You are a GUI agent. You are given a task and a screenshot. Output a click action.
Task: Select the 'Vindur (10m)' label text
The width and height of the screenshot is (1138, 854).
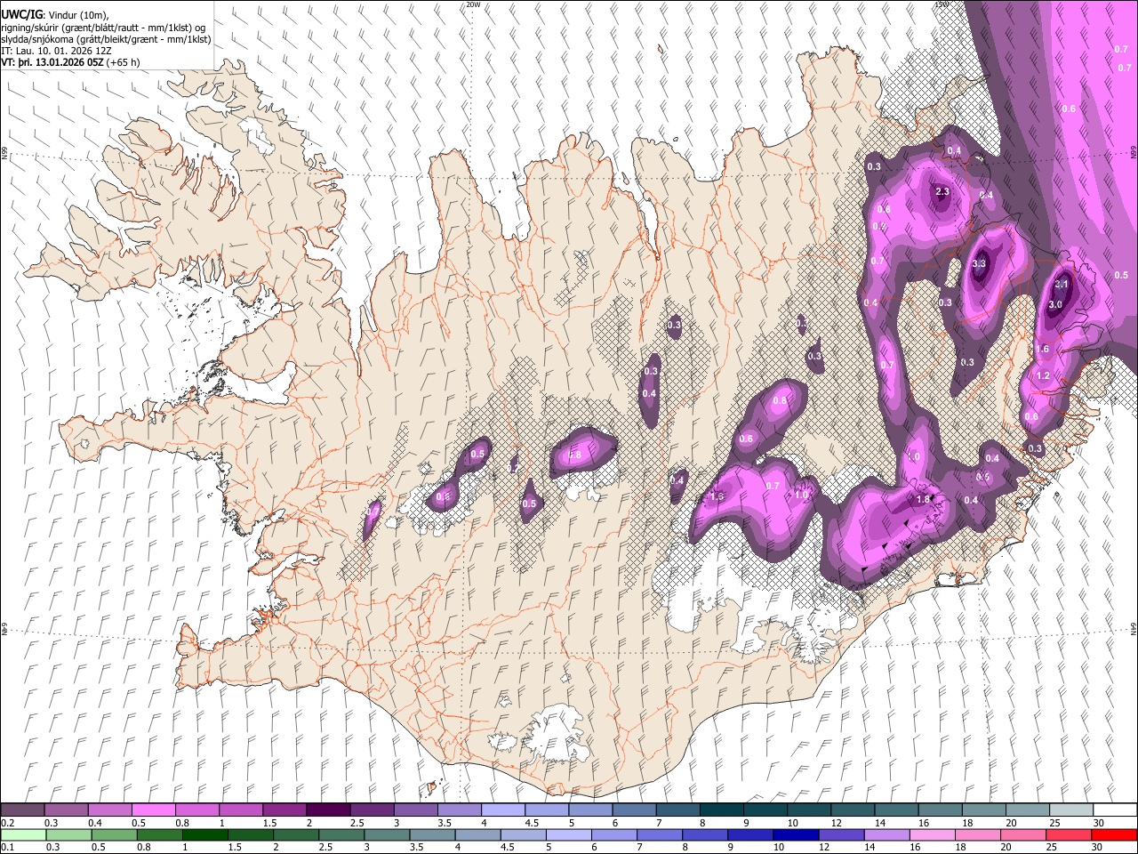[77, 15]
